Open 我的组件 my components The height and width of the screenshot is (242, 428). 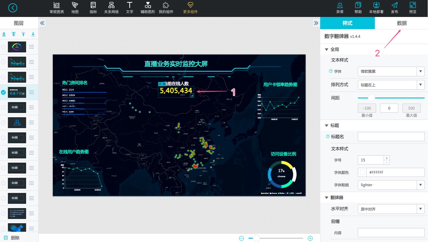click(166, 8)
